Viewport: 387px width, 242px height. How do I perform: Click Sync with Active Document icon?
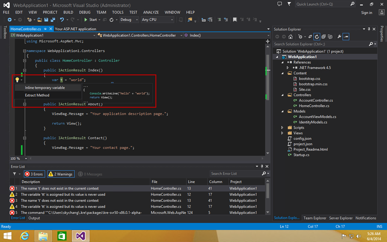[310, 37]
